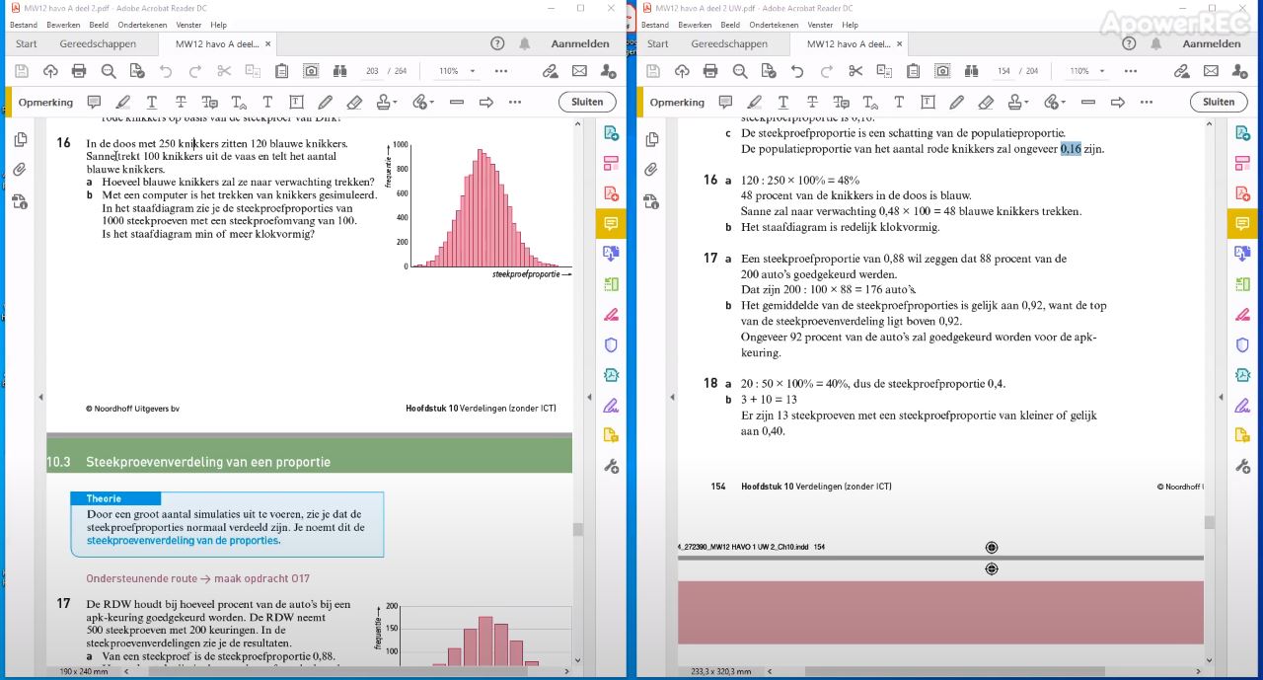Viewport: 1263px width, 680px height.
Task: Click page number field showing 154
Action: coord(1003,71)
